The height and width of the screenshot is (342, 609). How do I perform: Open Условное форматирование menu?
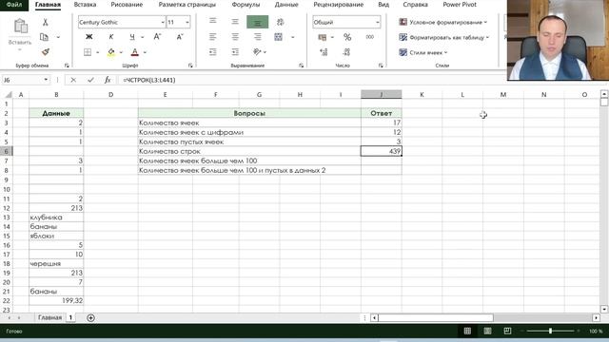442,22
